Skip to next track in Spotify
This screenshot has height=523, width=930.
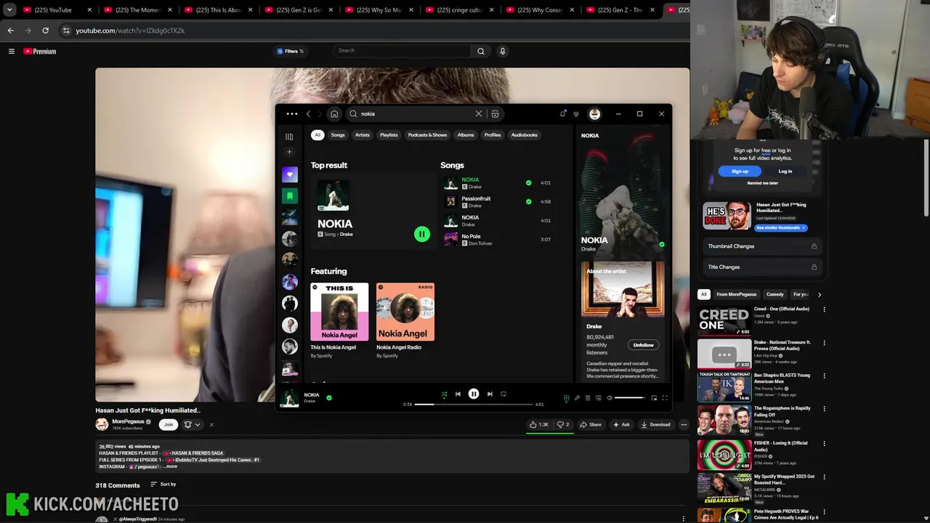point(490,394)
